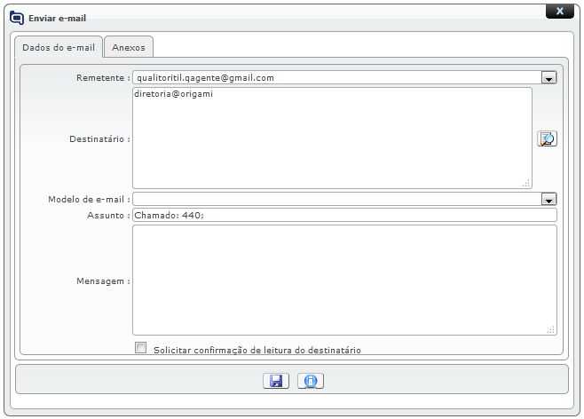Click the blue information icon button
This screenshot has width=584, height=419.
(311, 381)
